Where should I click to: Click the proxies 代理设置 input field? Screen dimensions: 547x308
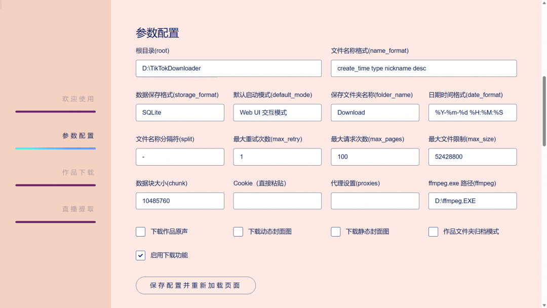pos(375,201)
